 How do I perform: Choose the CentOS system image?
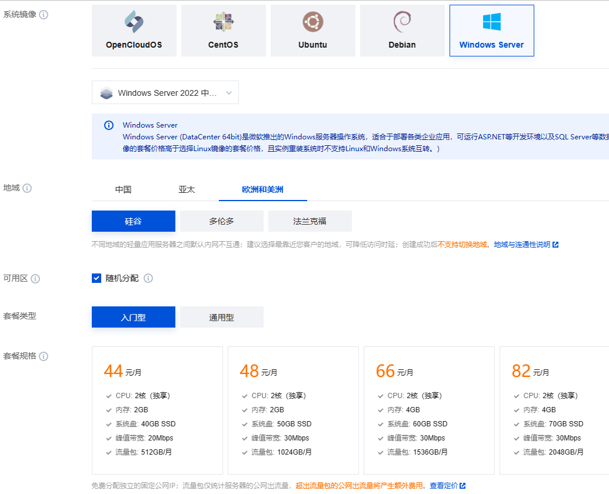[223, 31]
